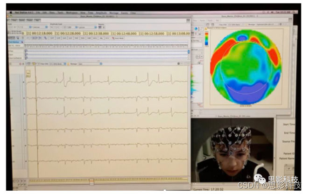Switch to the Events tab in topography window

[202, 21]
